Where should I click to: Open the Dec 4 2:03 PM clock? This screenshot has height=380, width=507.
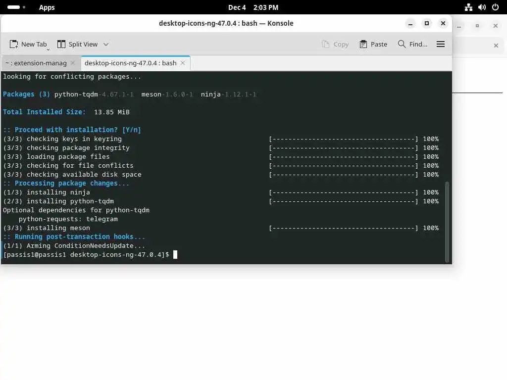pyautogui.click(x=253, y=7)
